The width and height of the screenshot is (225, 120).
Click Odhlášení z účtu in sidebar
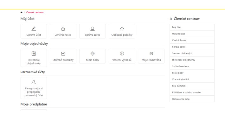pos(192,99)
